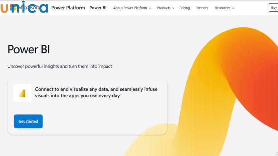Expand the About Power Platform menu
Screen dimensions: 278x156
pos(132,8)
